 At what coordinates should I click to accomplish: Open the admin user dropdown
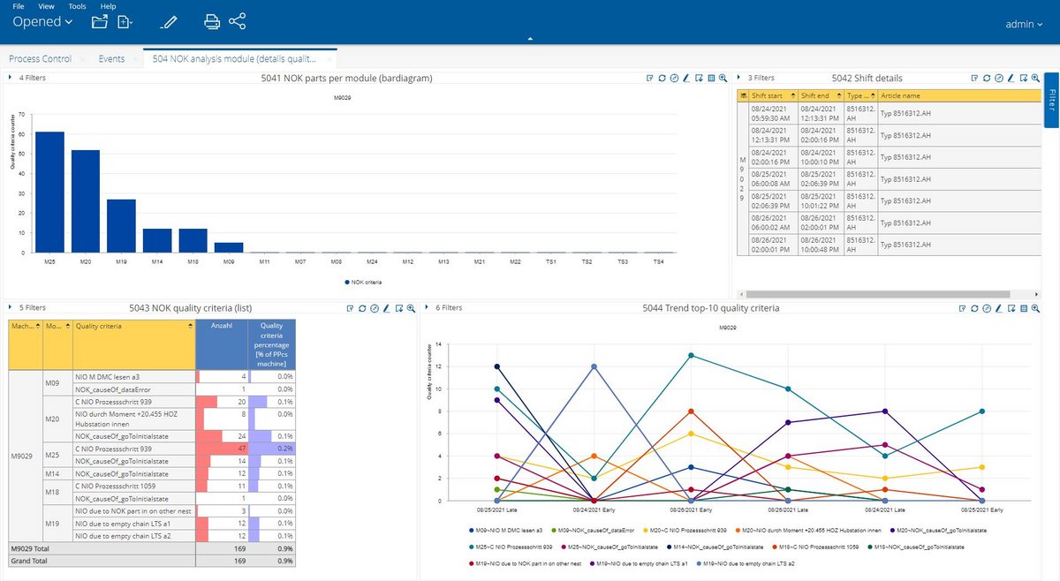pos(1025,24)
